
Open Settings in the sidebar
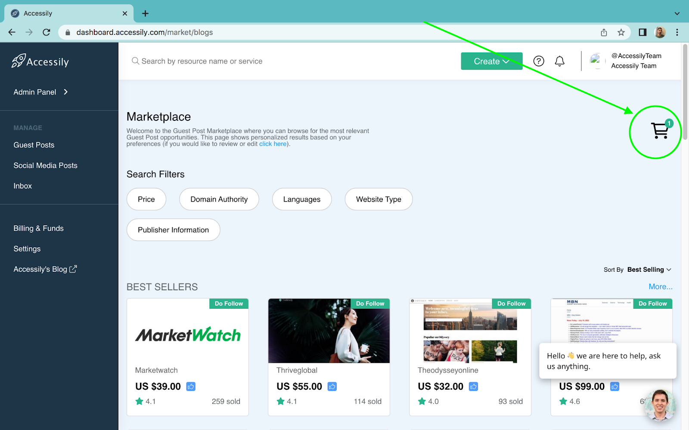pos(27,249)
